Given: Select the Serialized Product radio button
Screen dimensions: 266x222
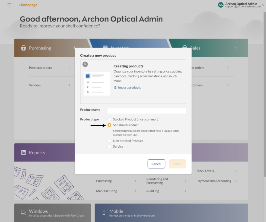Looking at the screenshot, I should [109, 125].
